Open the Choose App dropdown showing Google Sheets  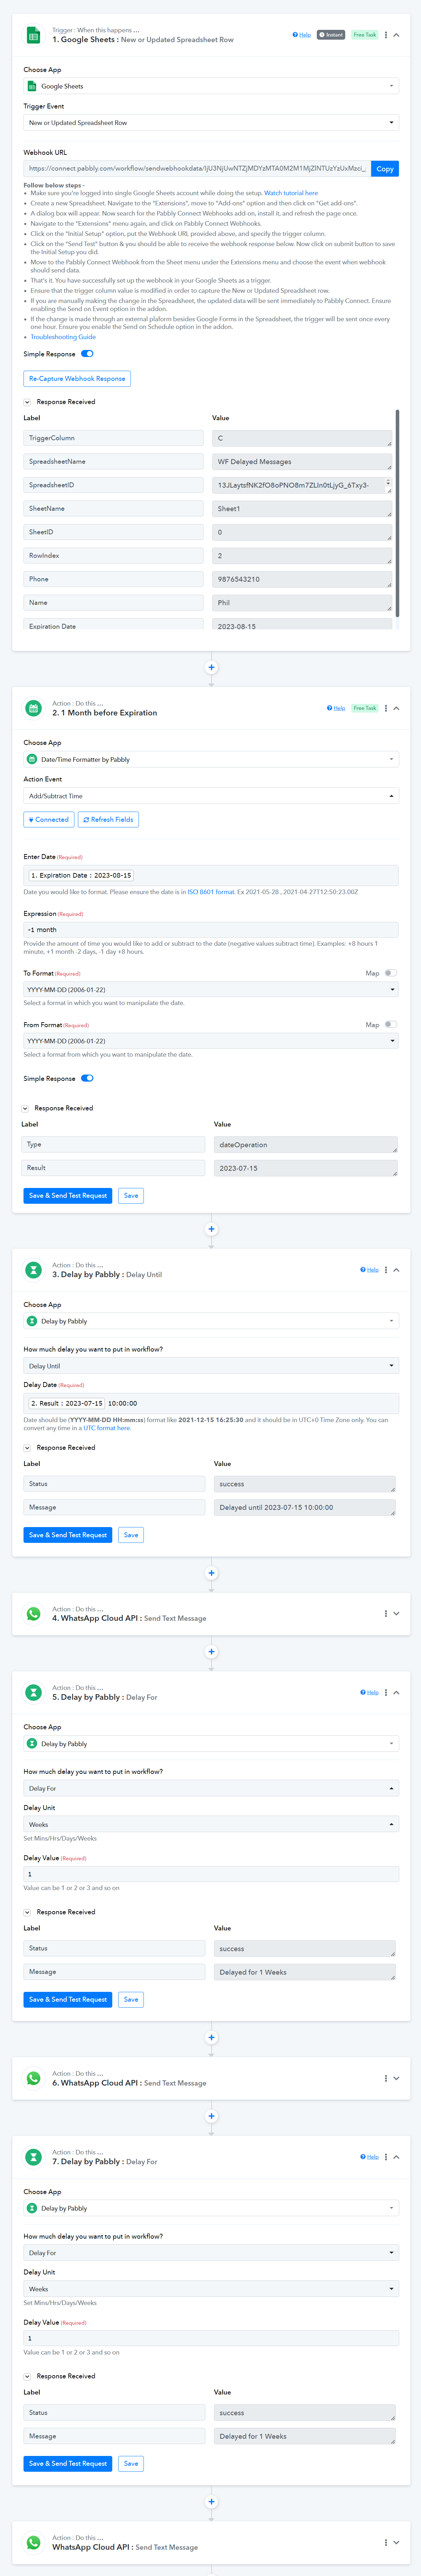tap(211, 86)
